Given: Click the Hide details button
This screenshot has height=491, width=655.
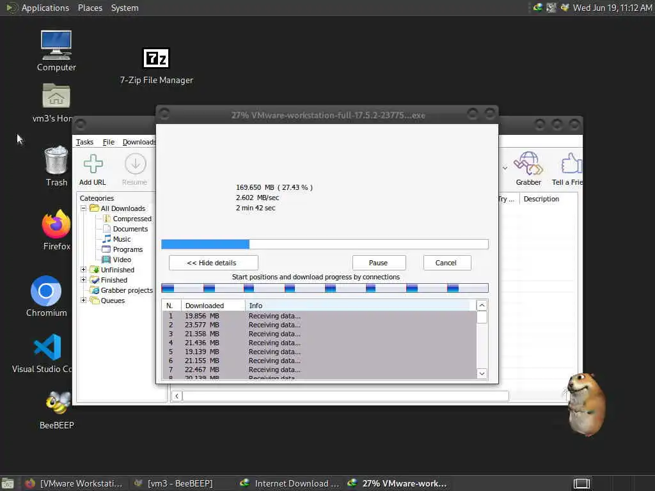Looking at the screenshot, I should click(213, 263).
